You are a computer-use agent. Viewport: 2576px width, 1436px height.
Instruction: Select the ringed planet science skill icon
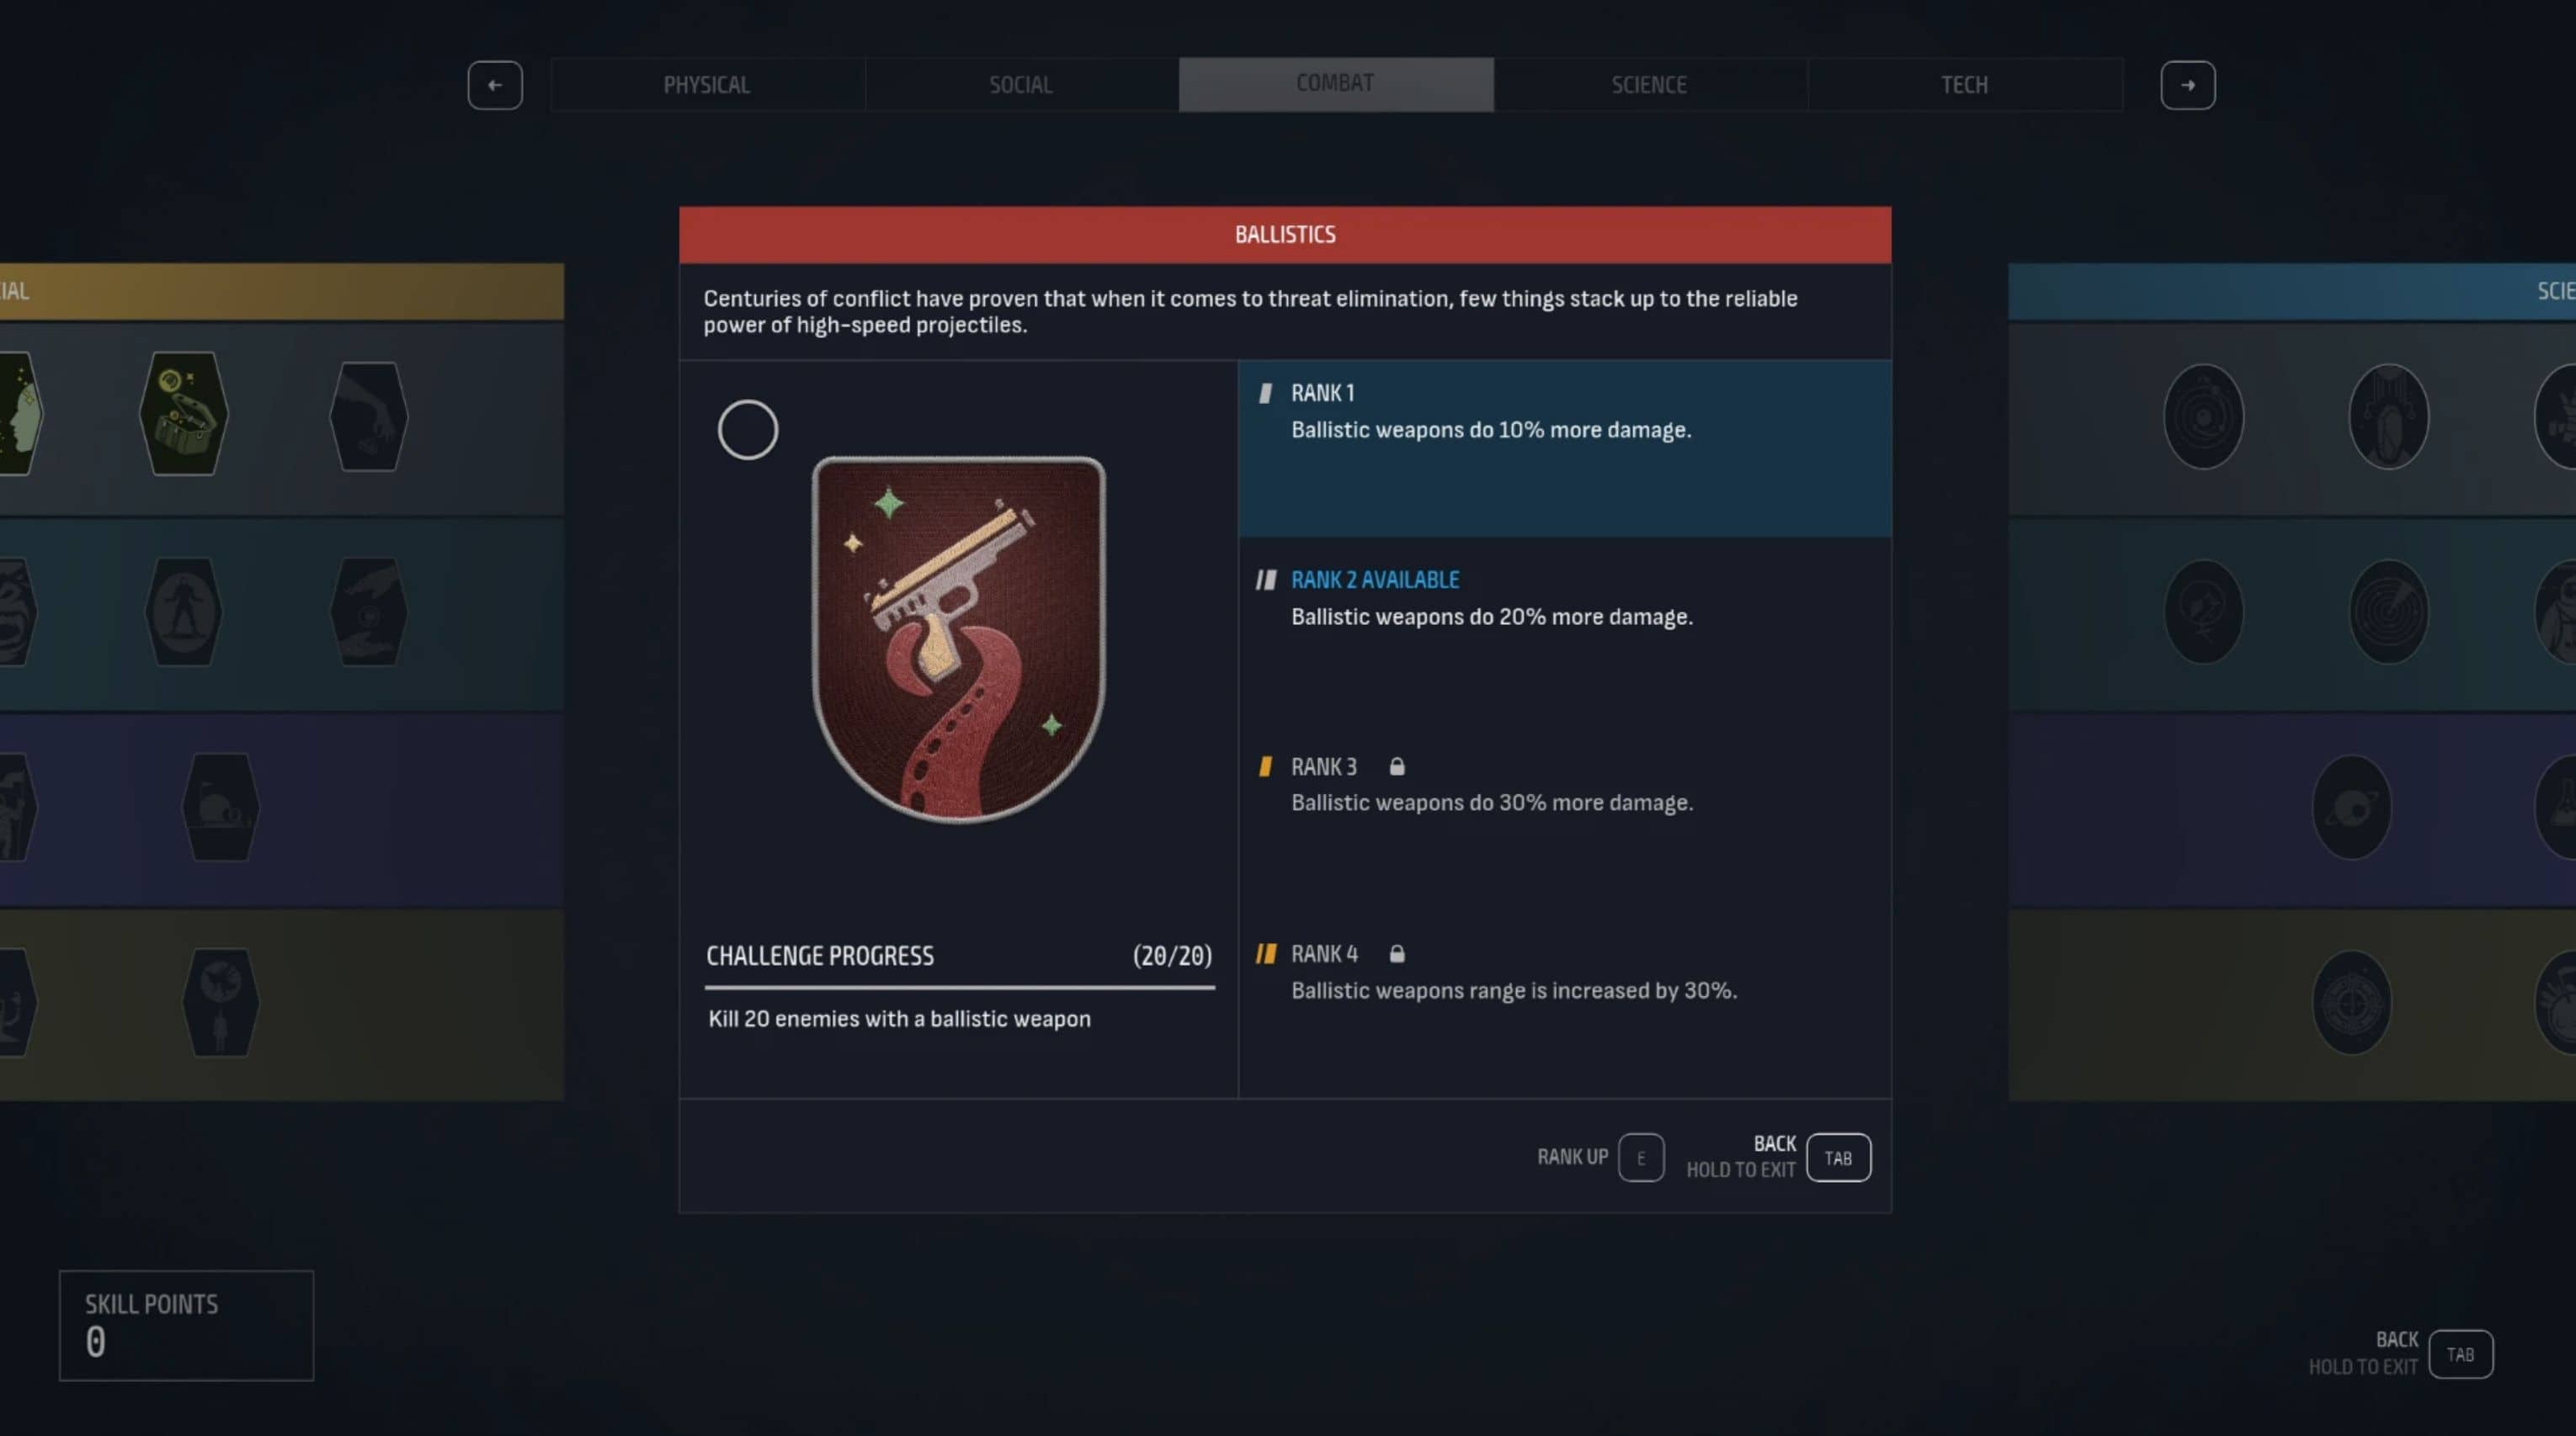[2351, 807]
